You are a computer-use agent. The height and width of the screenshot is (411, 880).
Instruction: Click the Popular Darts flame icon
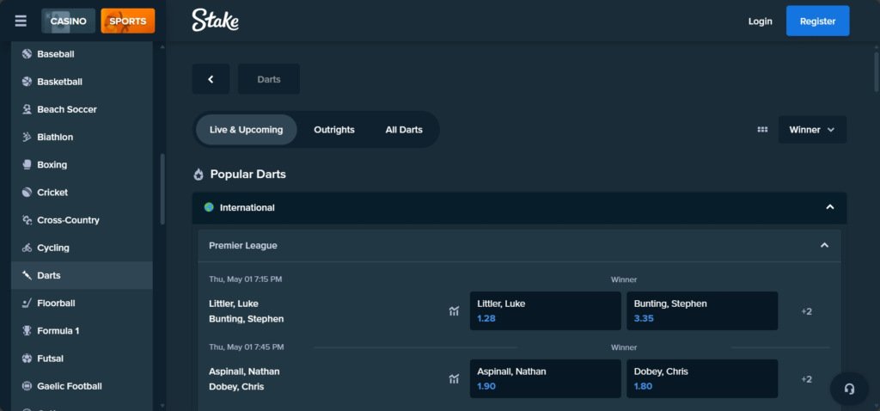tap(199, 175)
